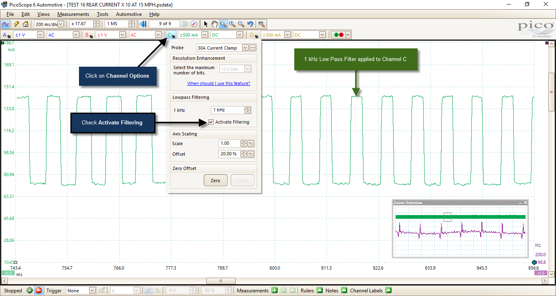Open the timebase 200 ms/div dropdown
The image size is (556, 296).
pos(61,24)
